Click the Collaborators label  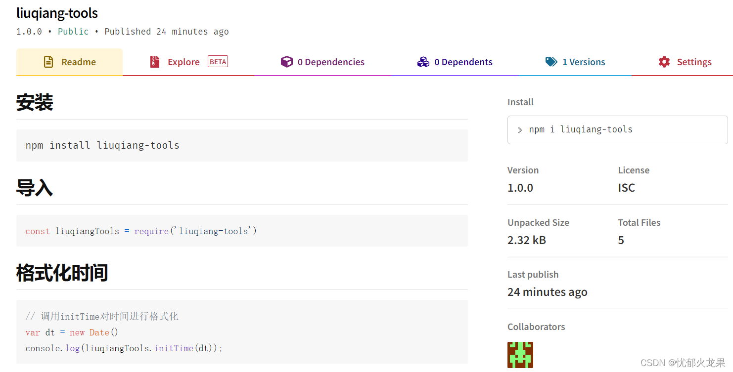click(536, 327)
